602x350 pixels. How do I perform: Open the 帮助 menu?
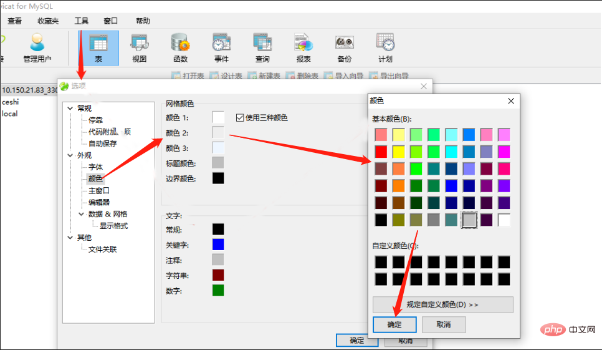[143, 21]
